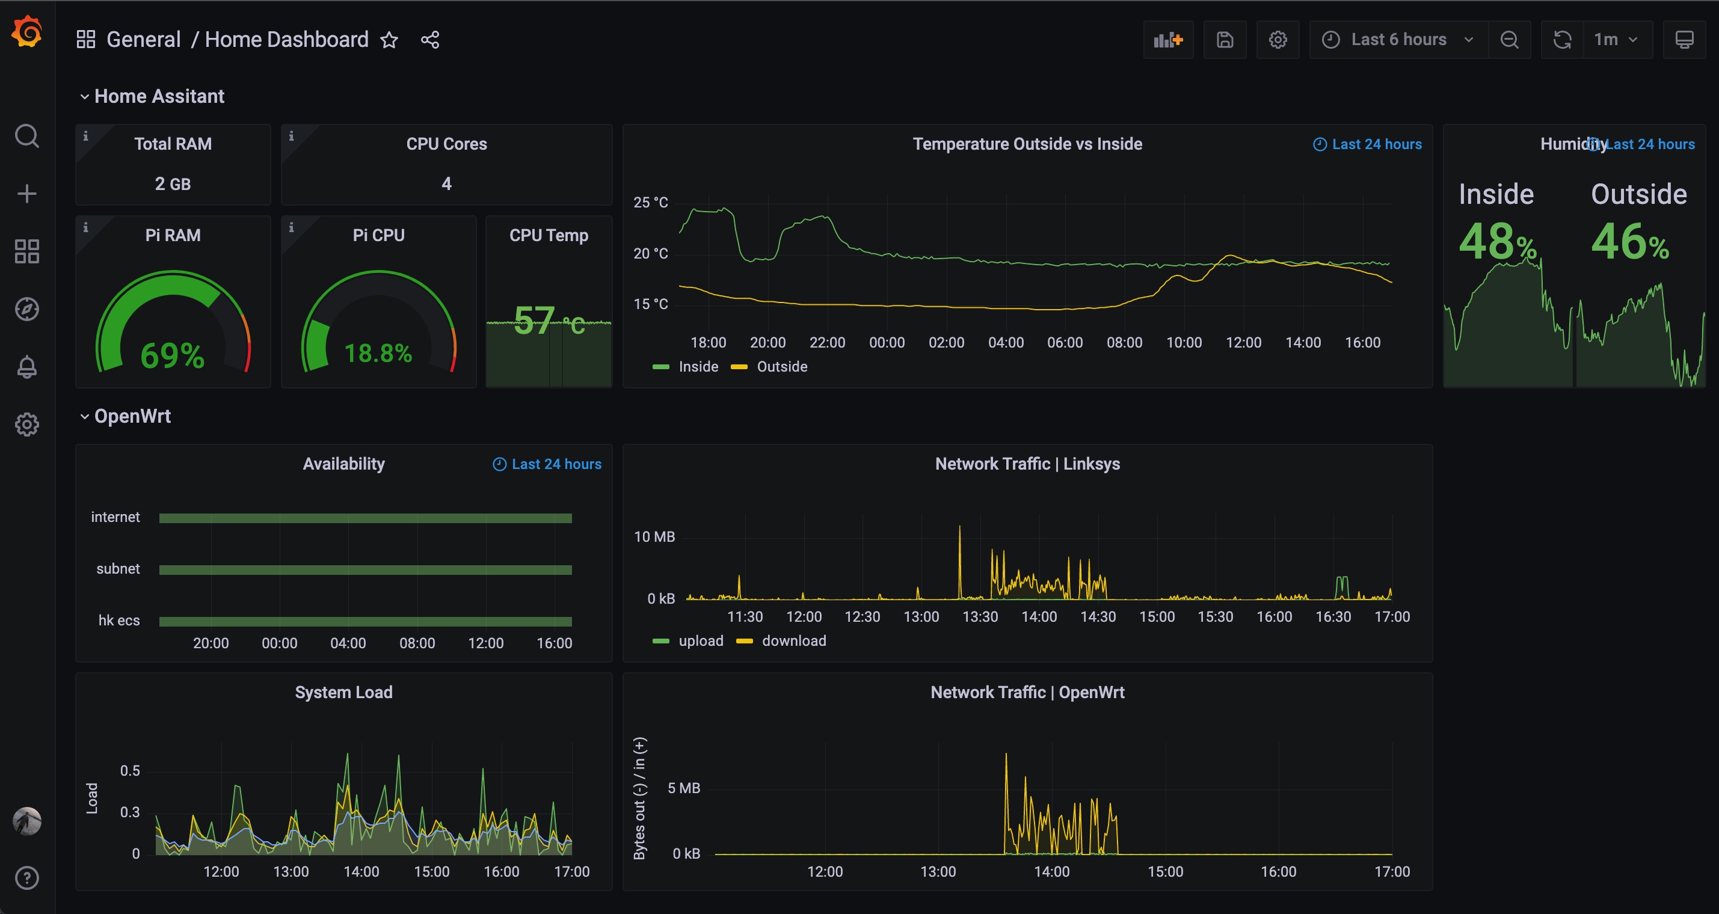
Task: Share dashboard via the share icon
Action: [431, 40]
